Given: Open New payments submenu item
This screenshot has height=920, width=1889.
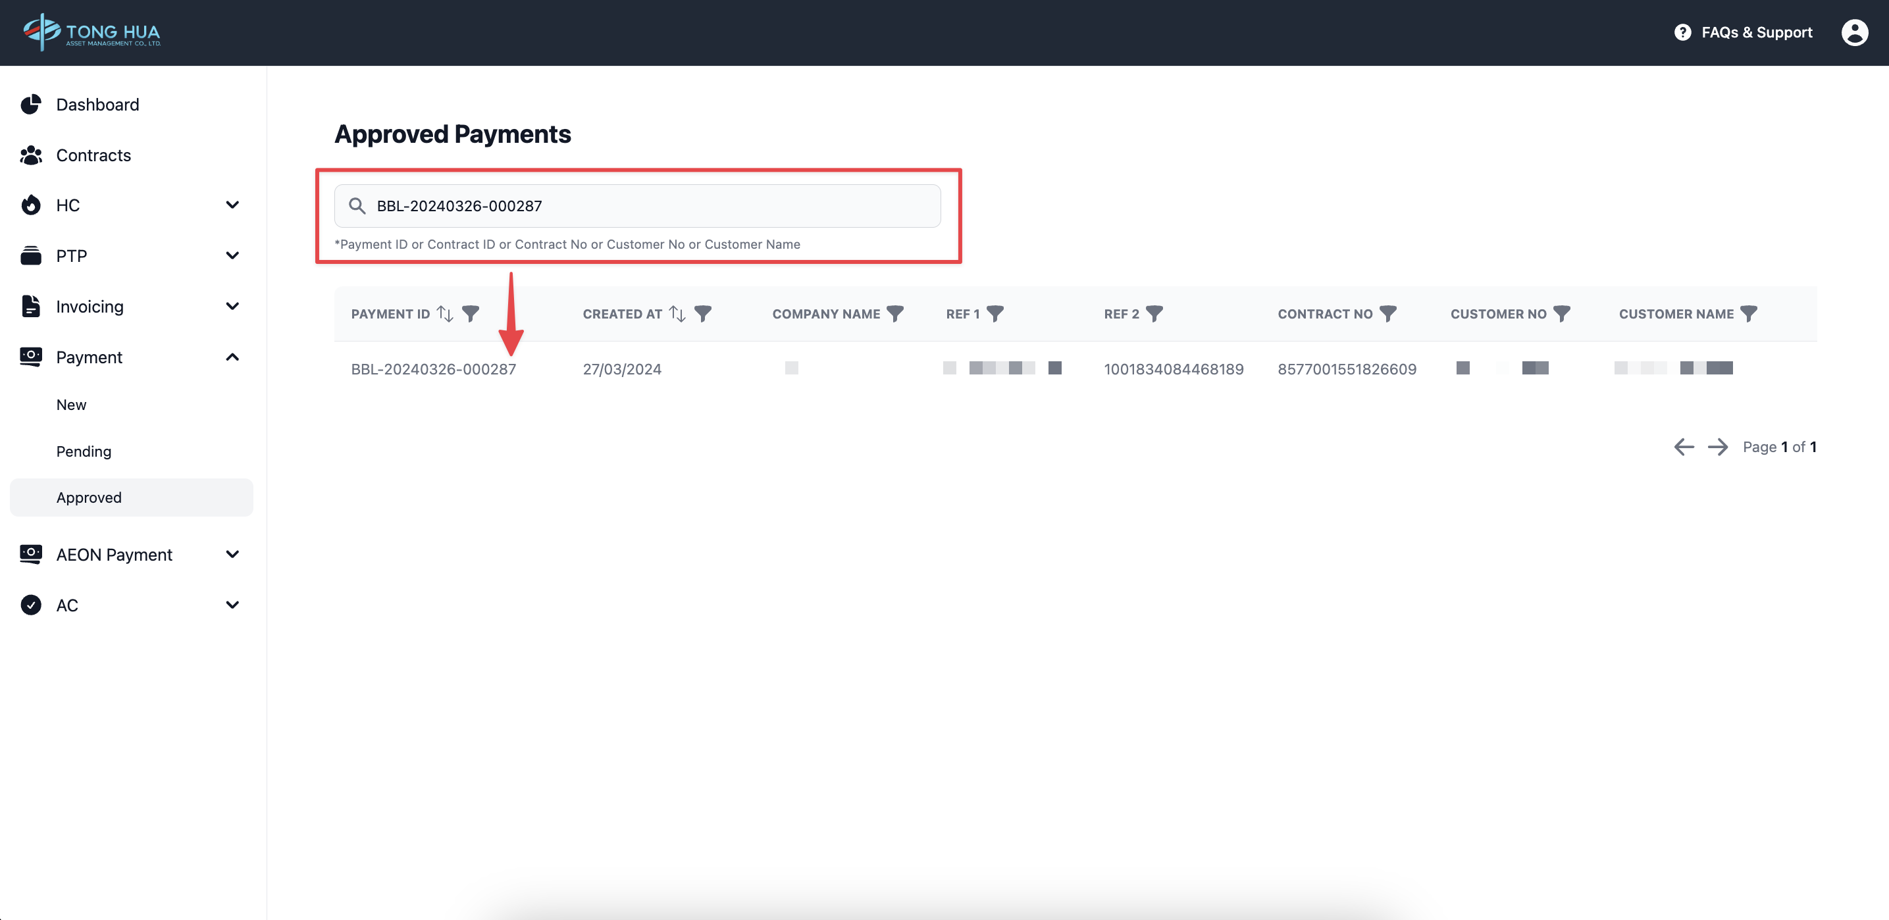Looking at the screenshot, I should point(71,405).
